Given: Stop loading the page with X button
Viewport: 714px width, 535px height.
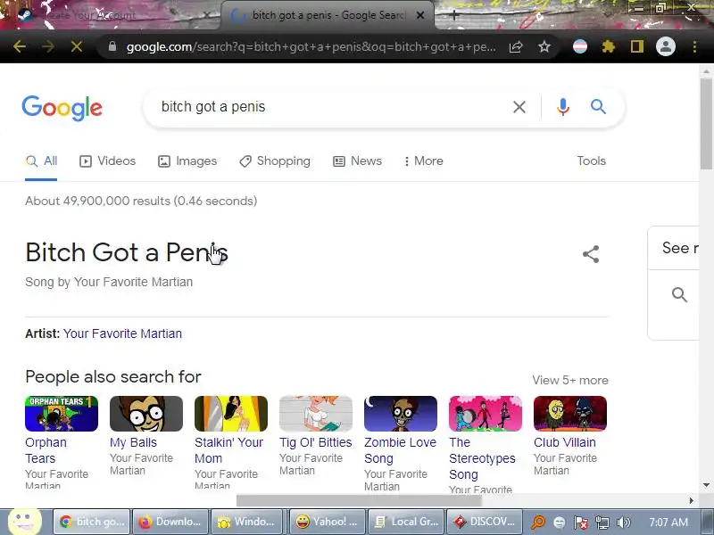Looking at the screenshot, I should click(x=77, y=46).
